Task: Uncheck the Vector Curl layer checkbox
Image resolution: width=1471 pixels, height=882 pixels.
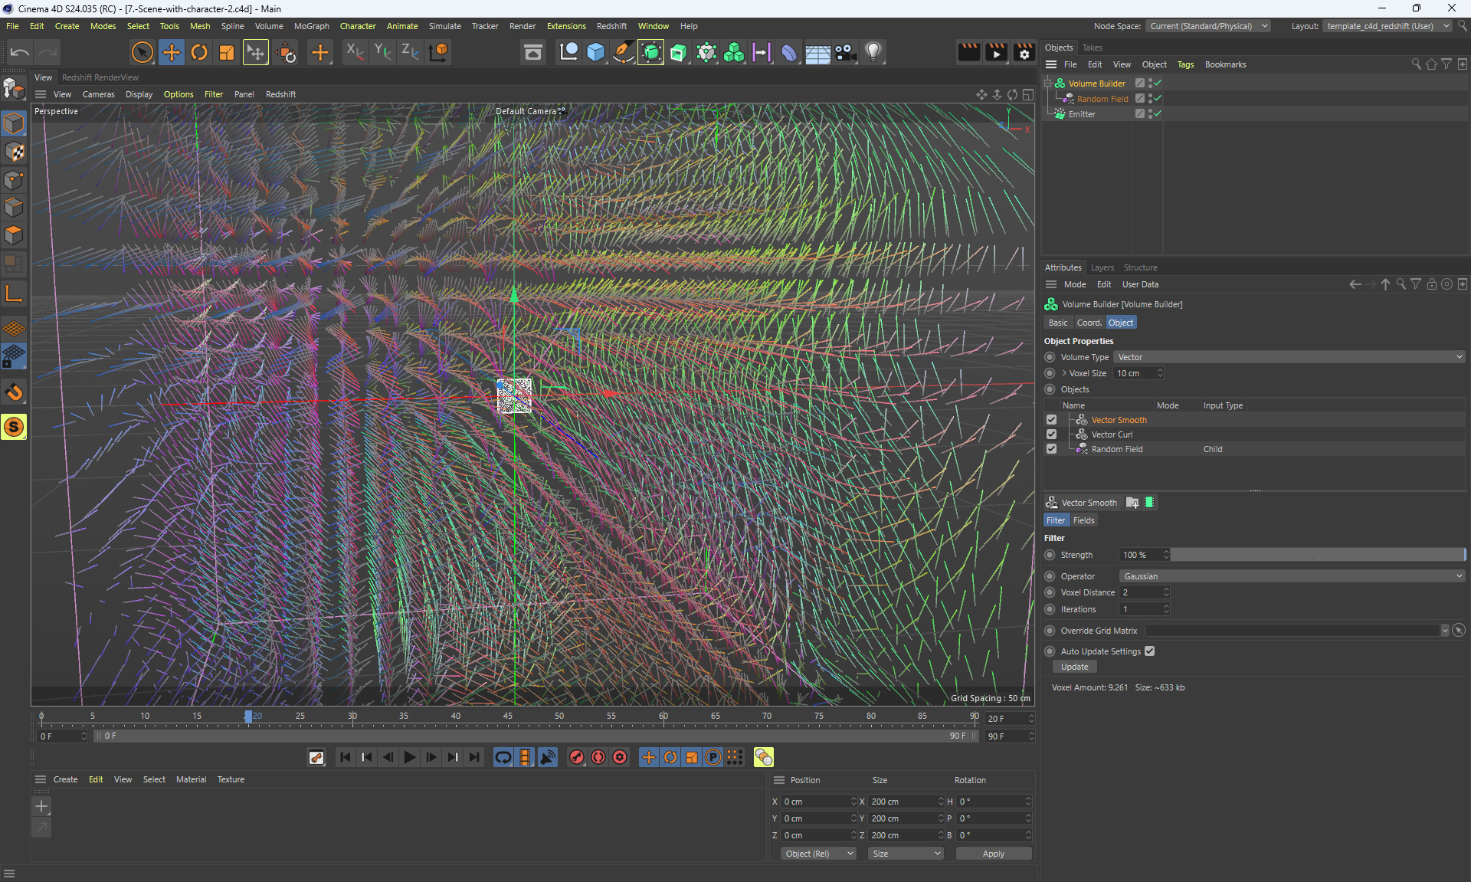Action: coord(1051,434)
